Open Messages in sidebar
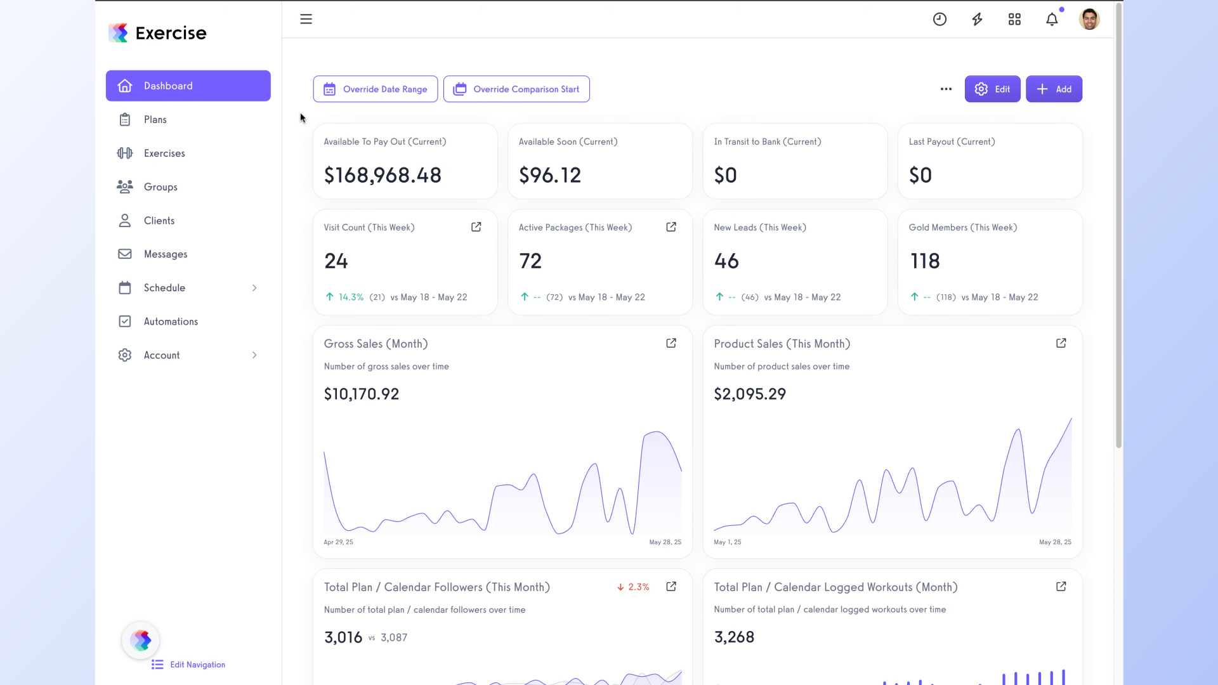Screen dimensions: 1218x685 coord(188,254)
